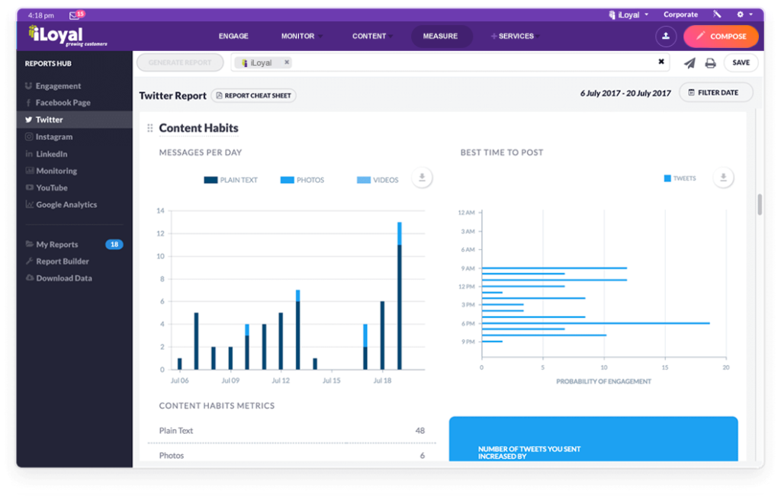
Task: Click the page vertical scrollbar thumb
Action: 760,204
